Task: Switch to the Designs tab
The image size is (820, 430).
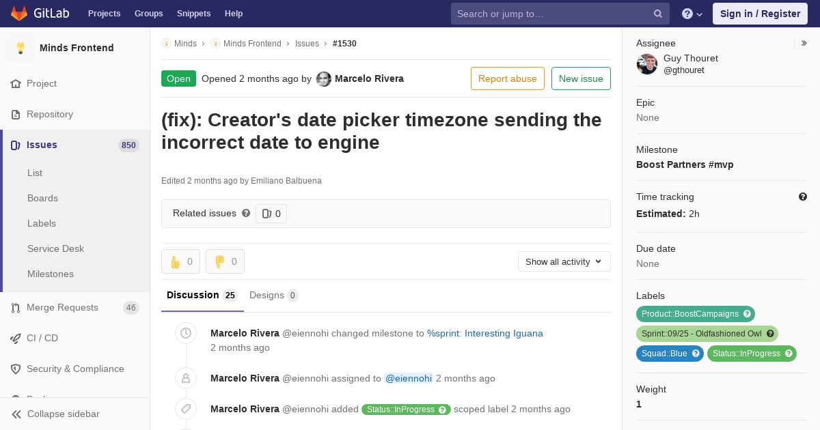Action: click(x=273, y=295)
